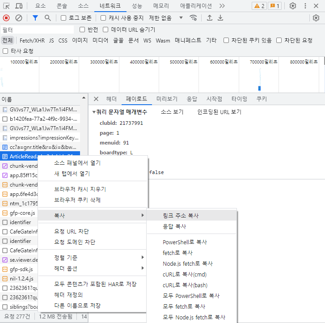This screenshot has width=325, height=323.
Task: Clear the network log
Action: 19,18
